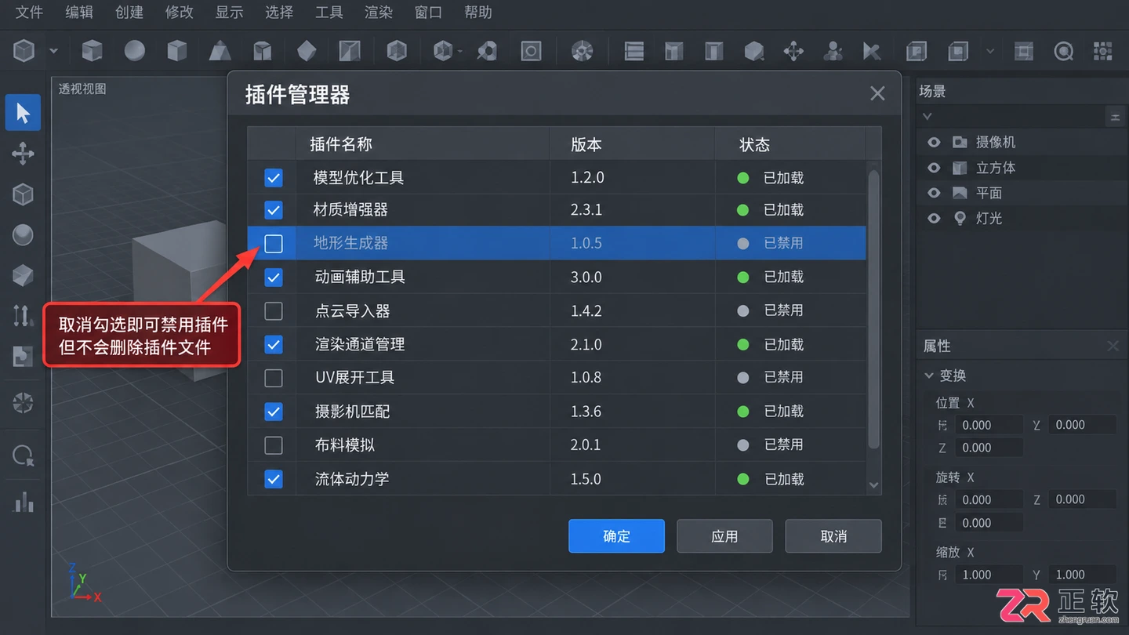1129x635 pixels.
Task: Open dropdown arrow beside first cube toolbar icon
Action: (53, 52)
